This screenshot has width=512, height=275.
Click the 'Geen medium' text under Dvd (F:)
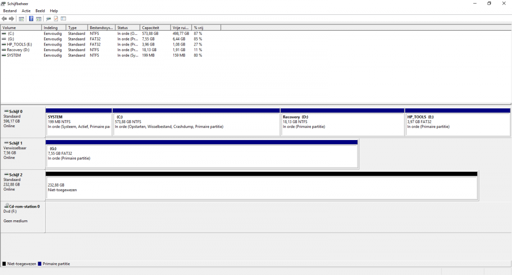[x=15, y=221]
